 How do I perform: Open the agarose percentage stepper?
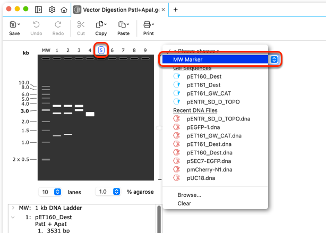(x=117, y=192)
